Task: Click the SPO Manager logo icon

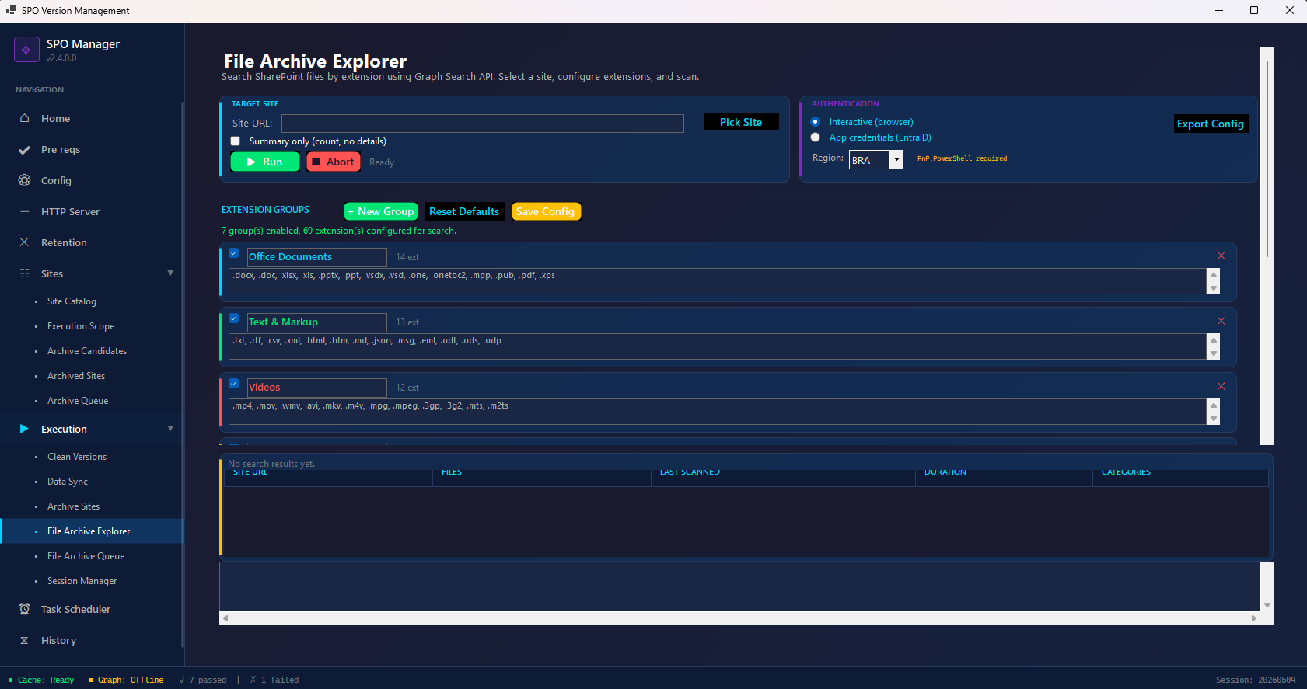Action: click(26, 50)
